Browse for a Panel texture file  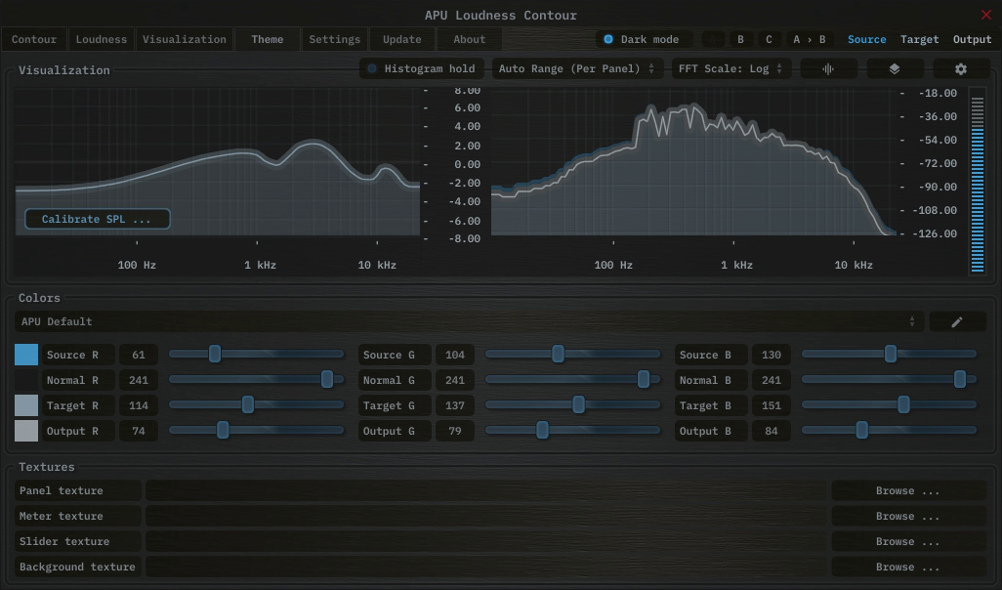tap(907, 491)
